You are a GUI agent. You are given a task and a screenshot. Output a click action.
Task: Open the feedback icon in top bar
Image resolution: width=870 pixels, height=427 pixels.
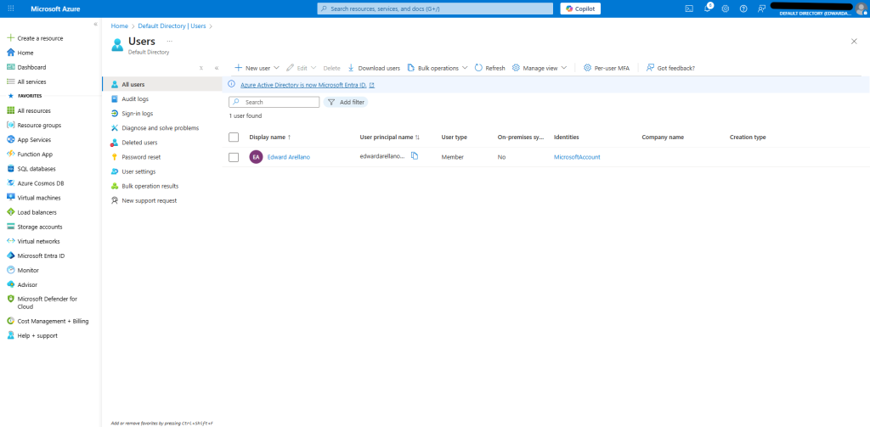tap(761, 8)
